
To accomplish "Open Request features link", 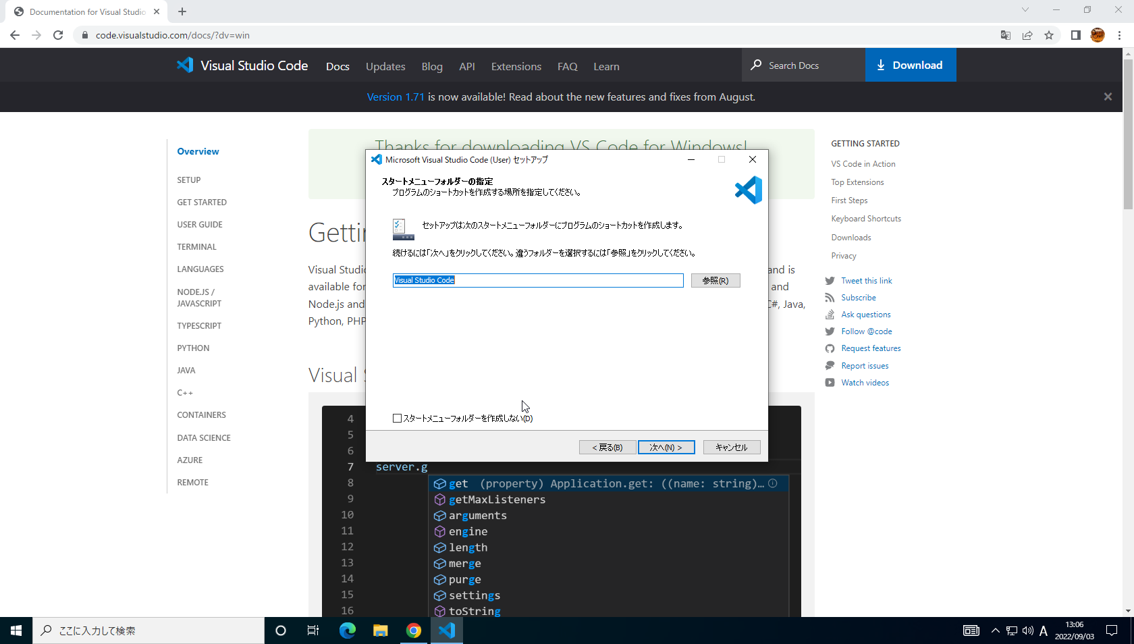I will 871,348.
